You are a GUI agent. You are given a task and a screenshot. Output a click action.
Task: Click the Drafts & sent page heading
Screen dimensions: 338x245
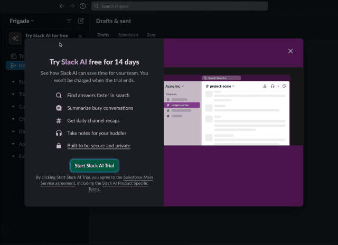[x=114, y=21]
